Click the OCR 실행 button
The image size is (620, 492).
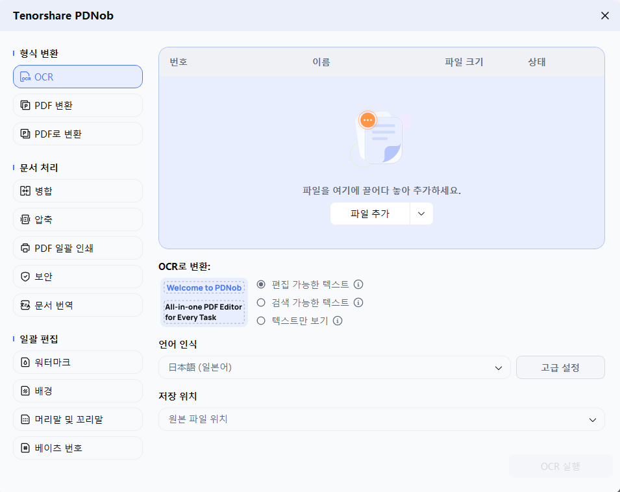pyautogui.click(x=560, y=466)
